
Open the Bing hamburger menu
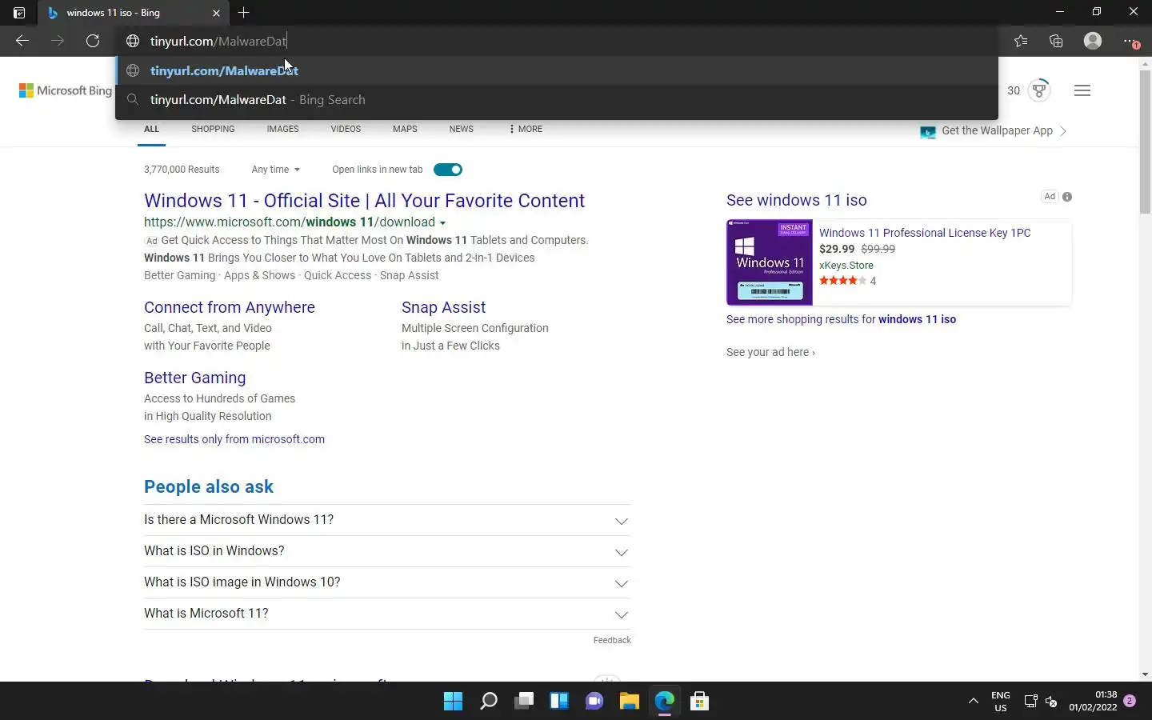pyautogui.click(x=1082, y=90)
